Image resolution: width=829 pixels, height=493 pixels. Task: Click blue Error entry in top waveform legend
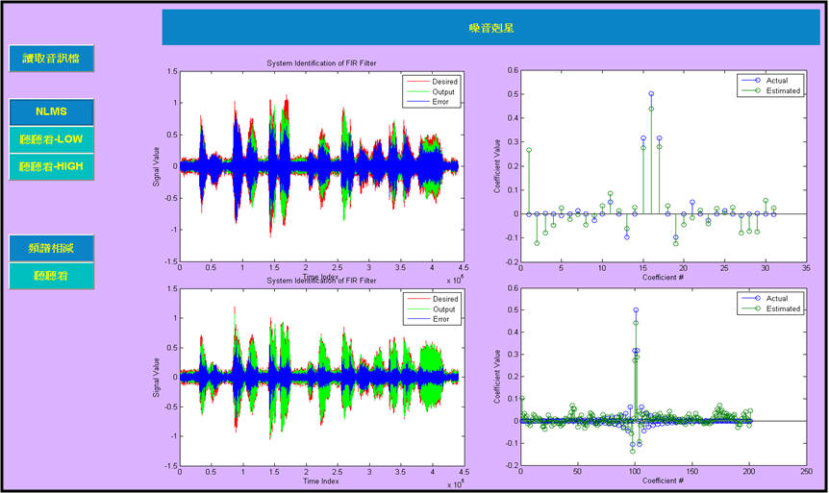click(x=417, y=103)
